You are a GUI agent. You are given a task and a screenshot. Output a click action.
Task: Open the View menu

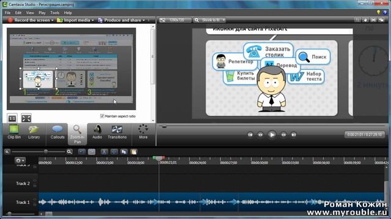click(x=30, y=13)
